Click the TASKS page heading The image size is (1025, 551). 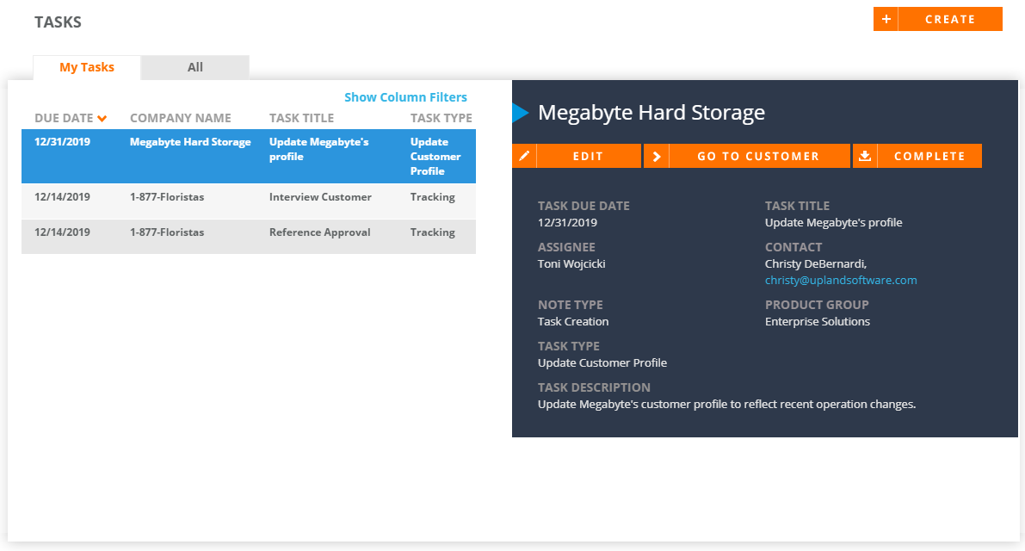pyautogui.click(x=59, y=22)
